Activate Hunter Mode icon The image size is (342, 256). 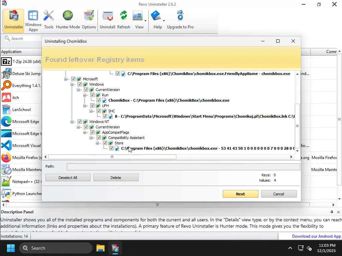point(68,20)
